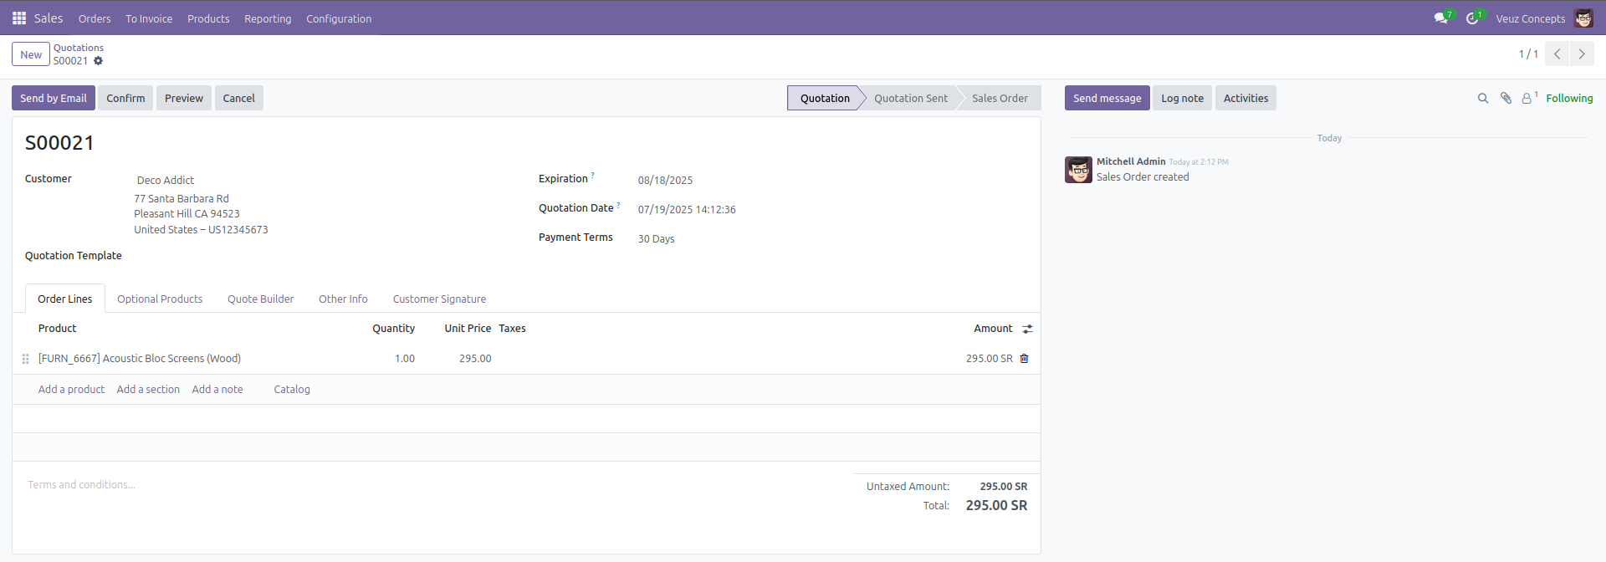This screenshot has width=1606, height=562.
Task: Show followers list icon
Action: point(1527,99)
